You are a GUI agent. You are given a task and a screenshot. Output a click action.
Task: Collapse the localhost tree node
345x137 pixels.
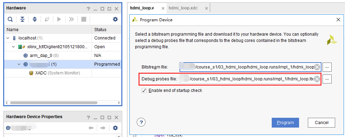pos(8,38)
